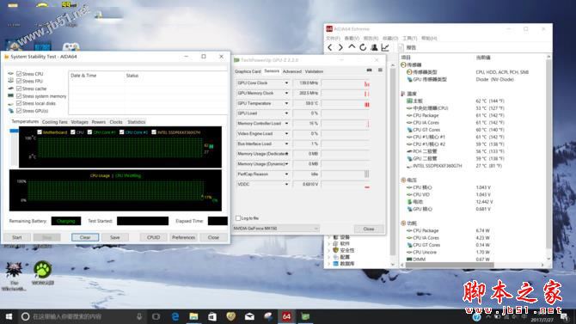
Task: Switch to AIDA64 taskbar icon
Action: pyautogui.click(x=286, y=316)
